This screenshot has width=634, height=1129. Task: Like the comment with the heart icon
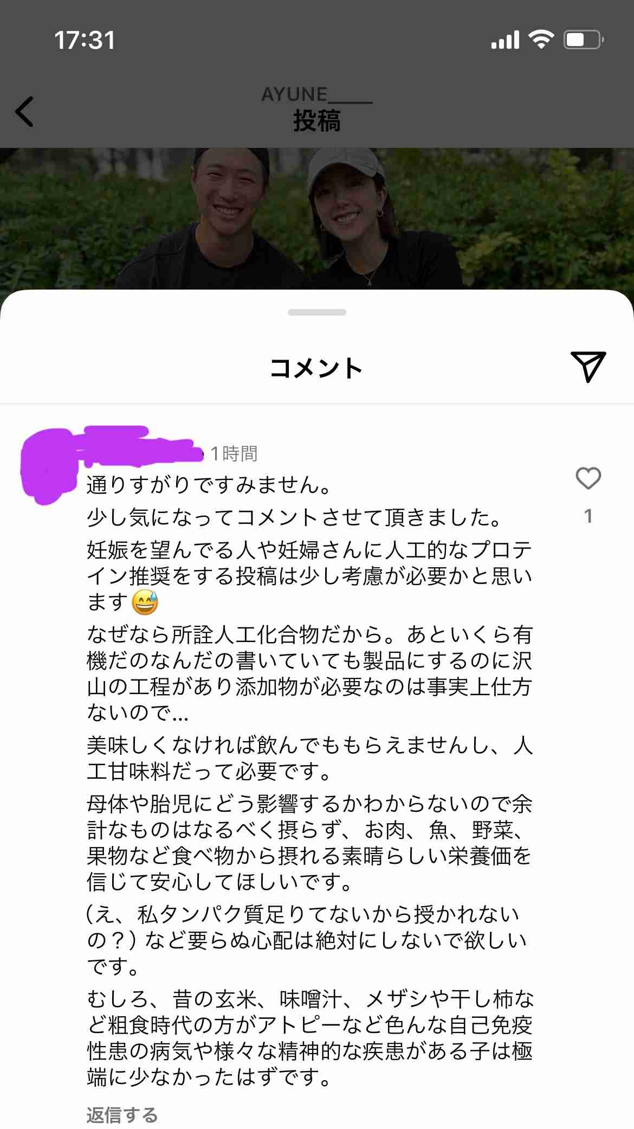[588, 478]
